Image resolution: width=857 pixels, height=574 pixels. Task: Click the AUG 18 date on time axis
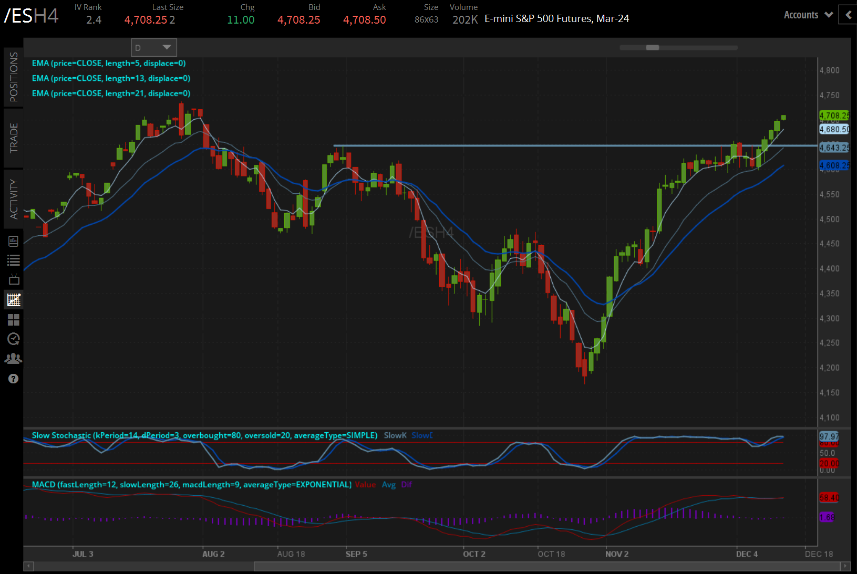(291, 554)
